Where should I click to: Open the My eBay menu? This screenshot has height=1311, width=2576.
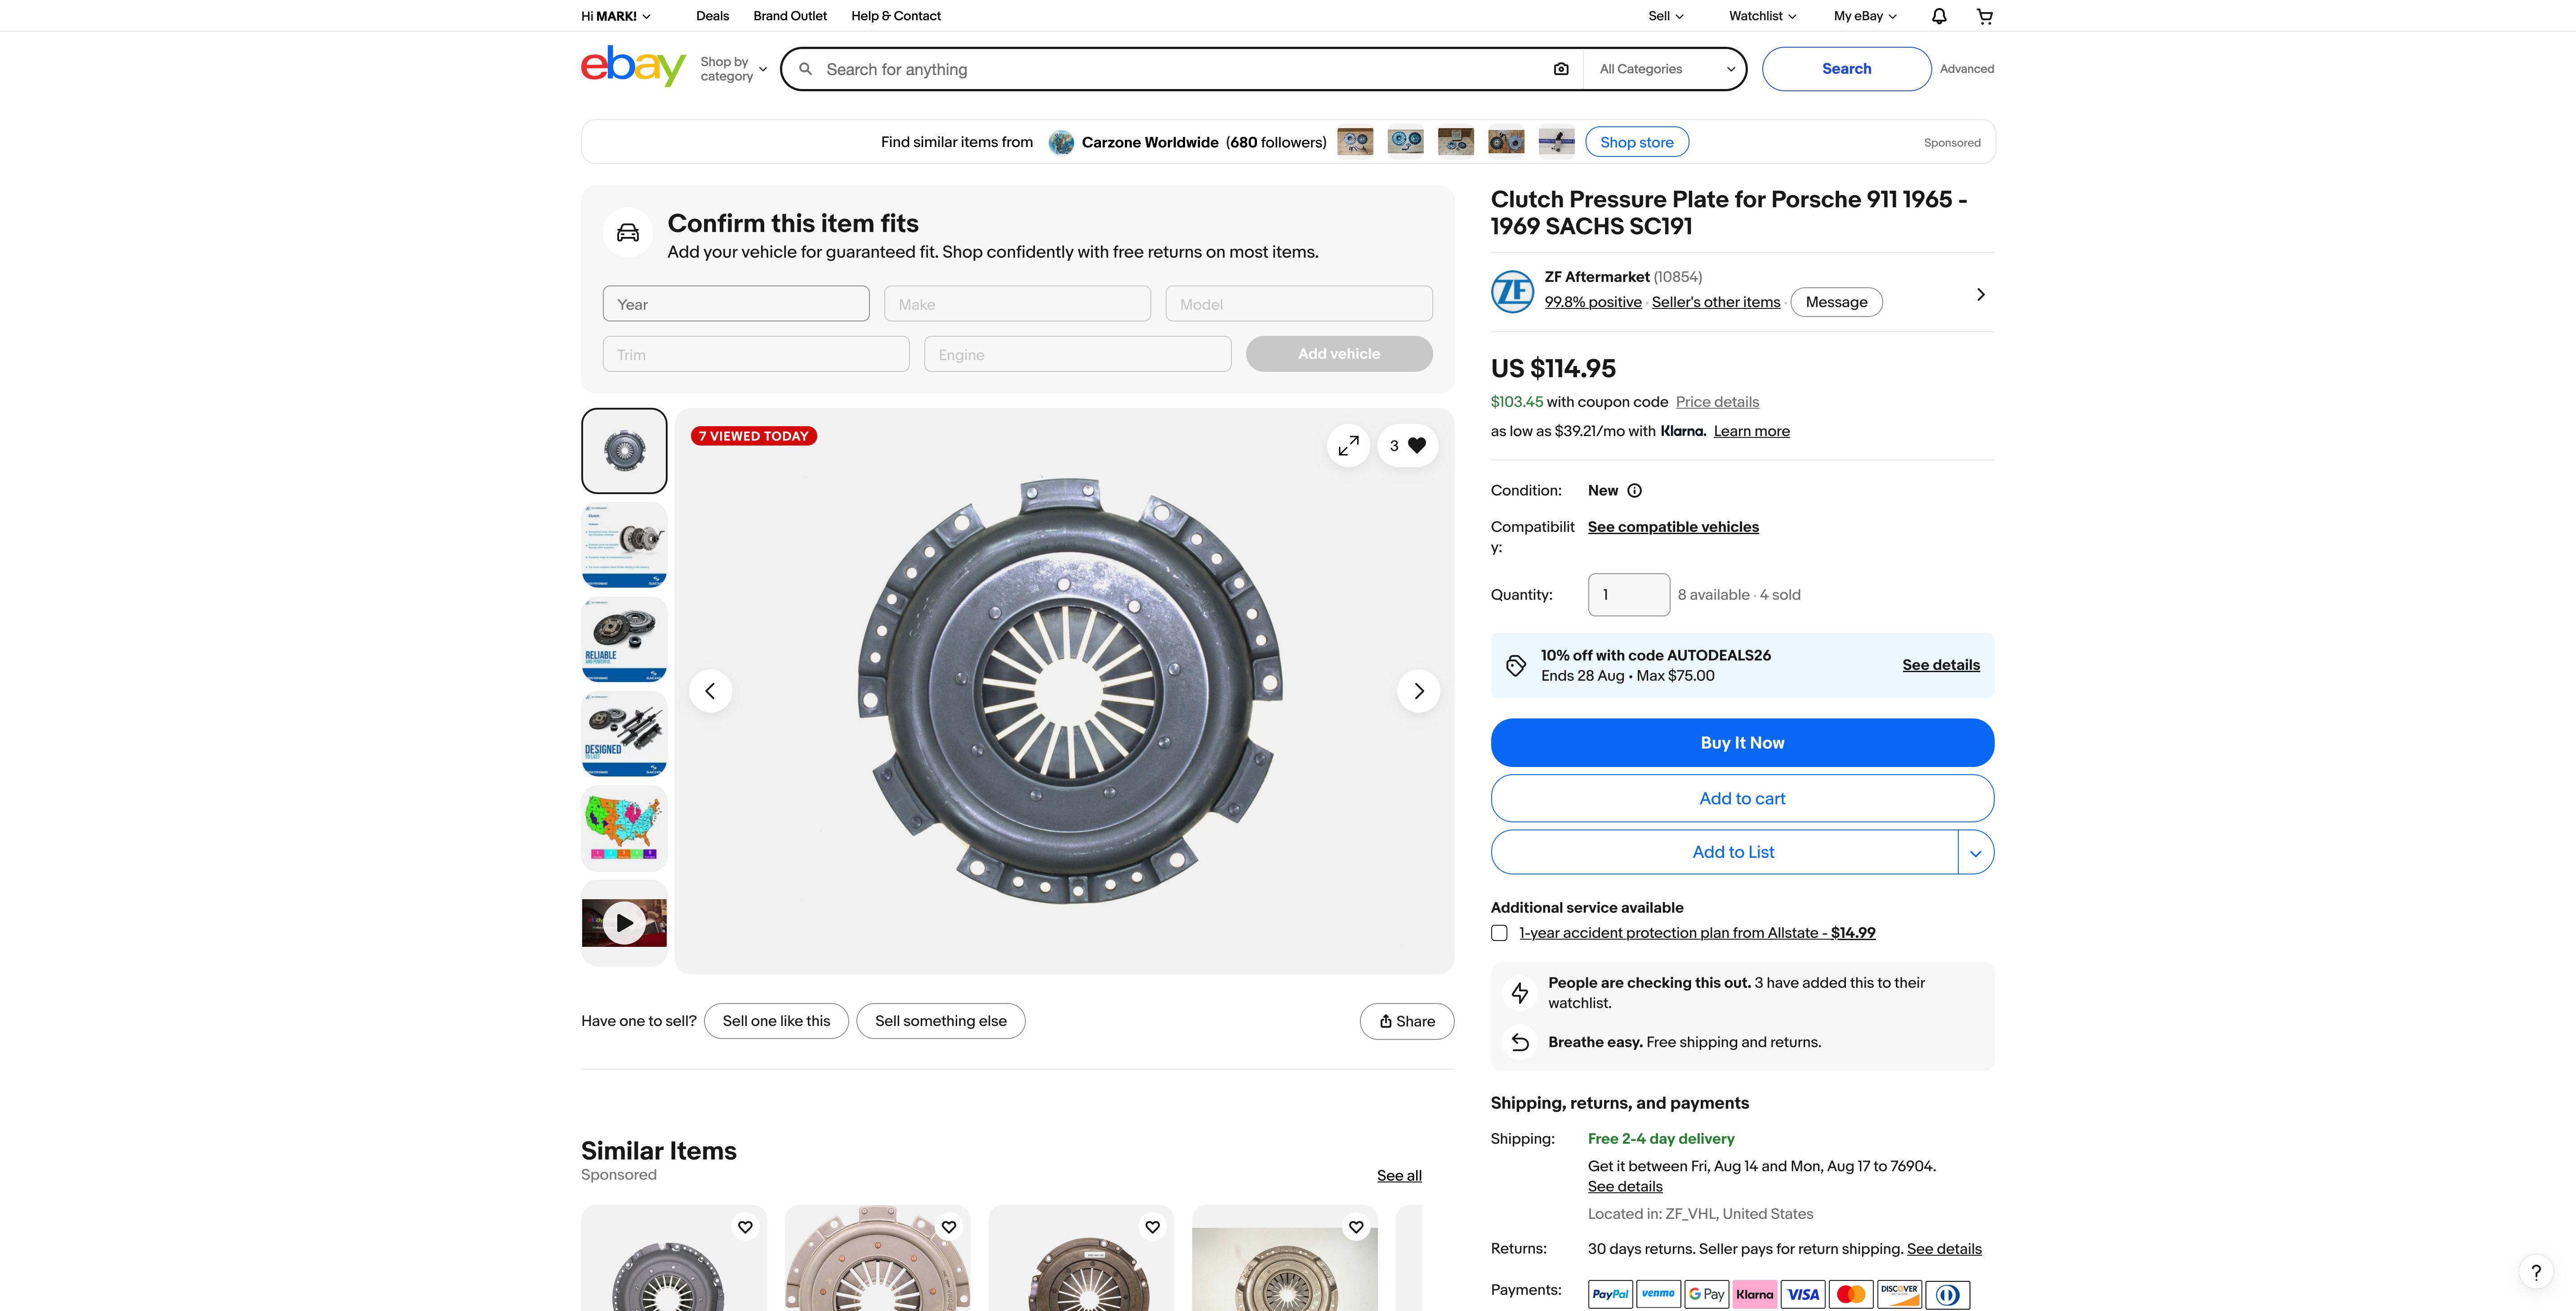coord(1864,16)
